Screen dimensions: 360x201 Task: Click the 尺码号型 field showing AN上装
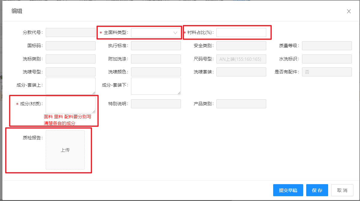point(241,59)
